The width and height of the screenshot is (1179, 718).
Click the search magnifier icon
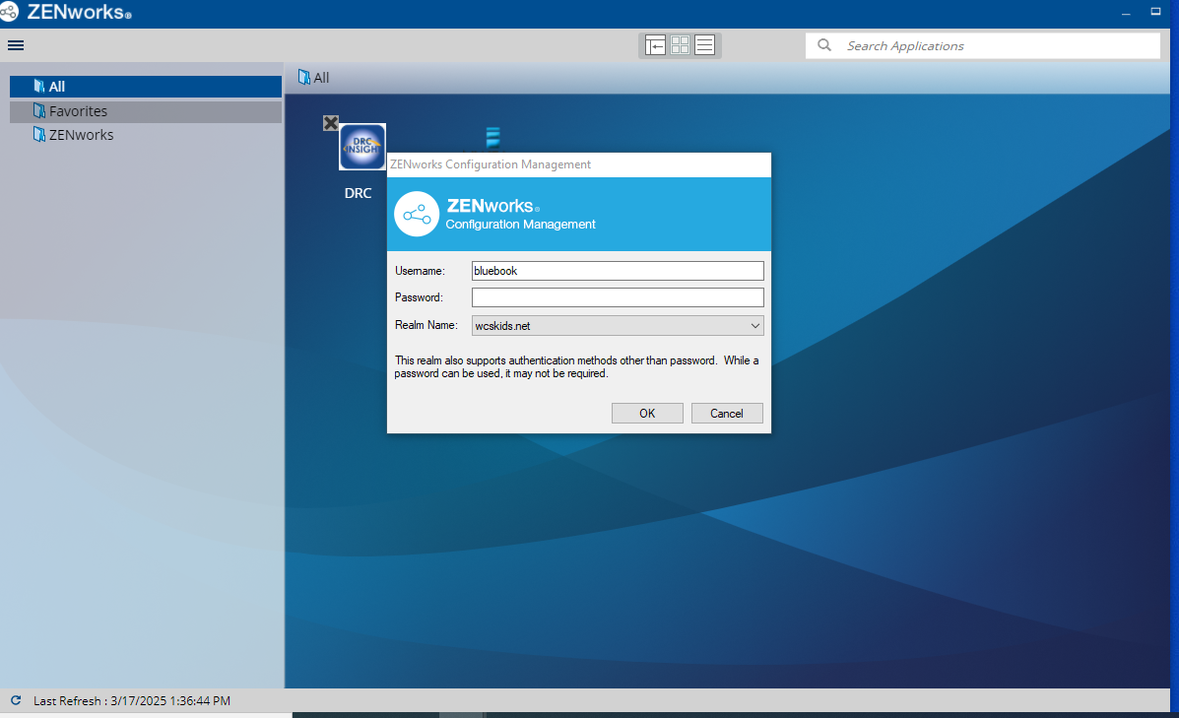point(825,45)
